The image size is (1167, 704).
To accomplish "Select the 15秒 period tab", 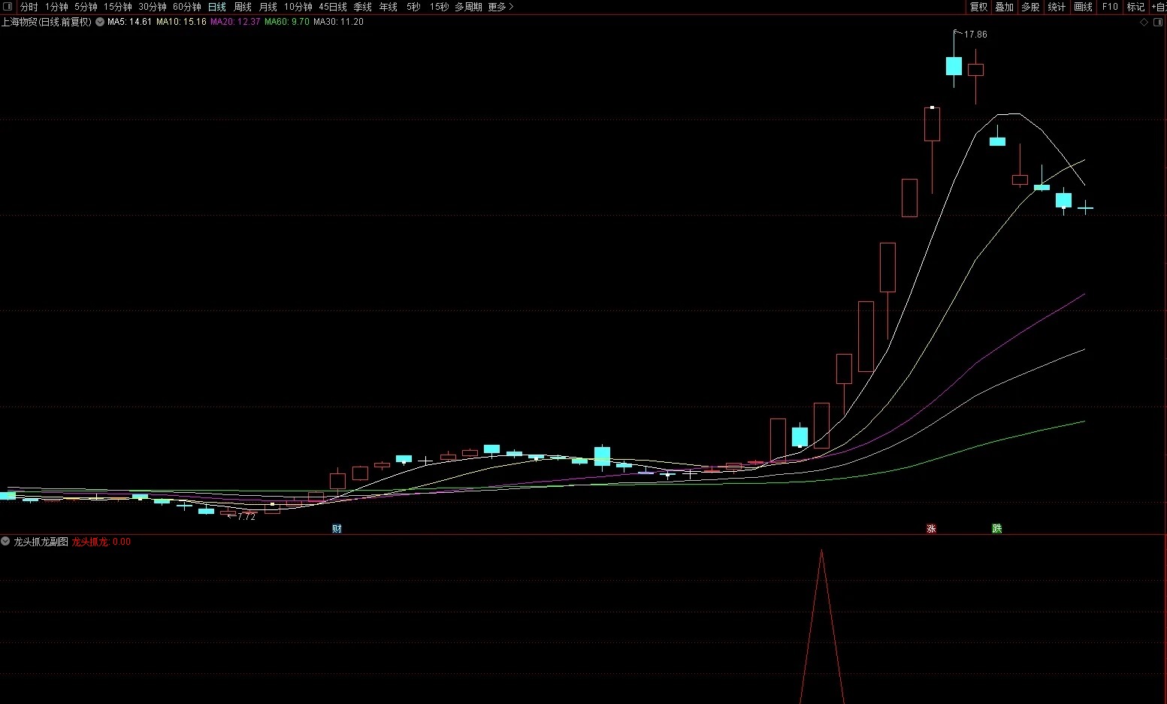I will point(440,7).
